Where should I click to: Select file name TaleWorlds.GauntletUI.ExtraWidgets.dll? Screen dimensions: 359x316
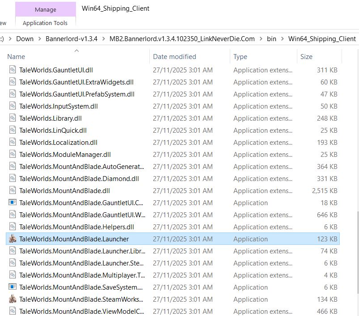tap(76, 82)
